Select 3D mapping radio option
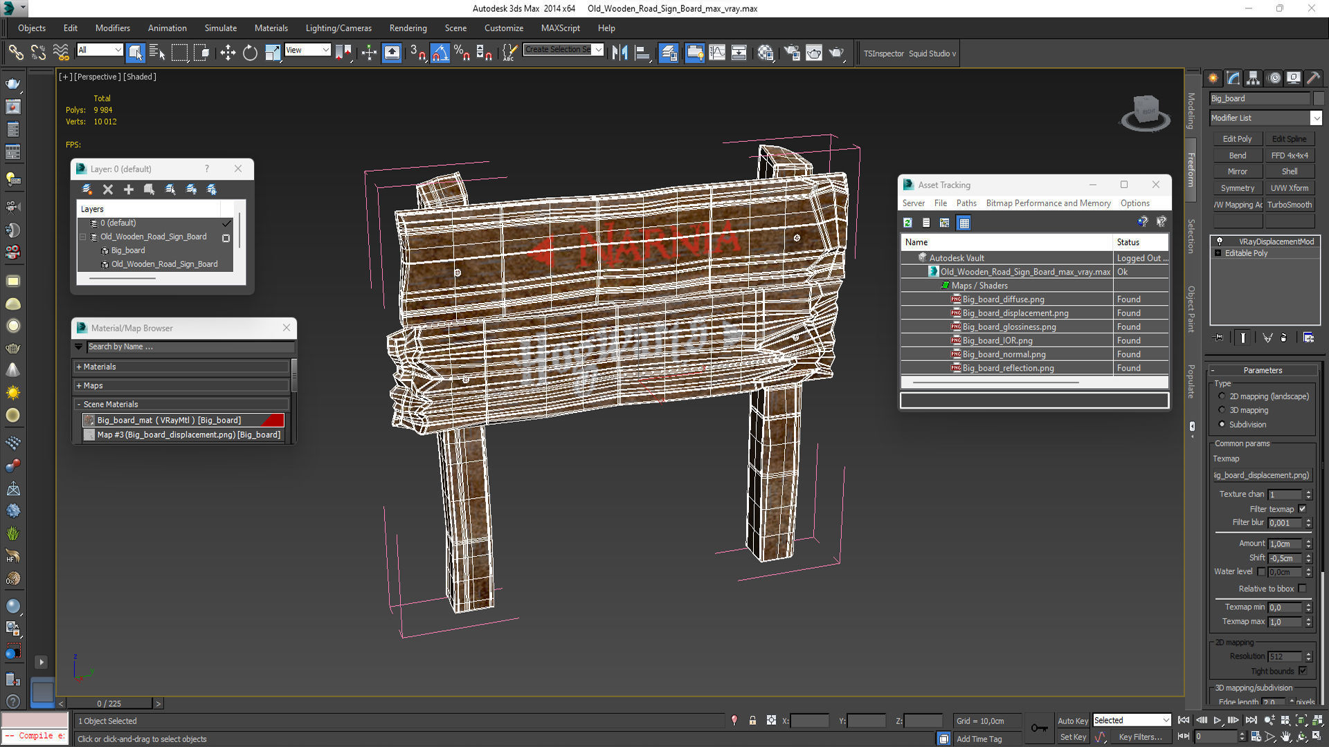The width and height of the screenshot is (1329, 747). (1222, 410)
